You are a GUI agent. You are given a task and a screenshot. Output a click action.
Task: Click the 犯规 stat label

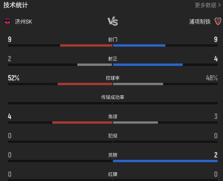(x=113, y=136)
